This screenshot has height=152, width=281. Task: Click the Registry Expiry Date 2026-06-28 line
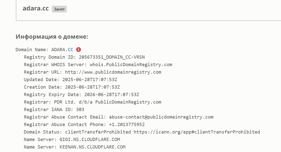(81, 95)
